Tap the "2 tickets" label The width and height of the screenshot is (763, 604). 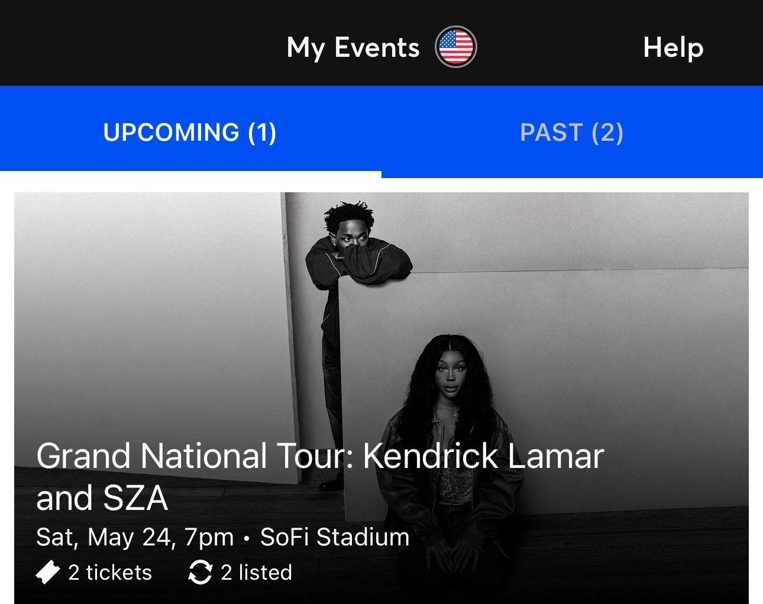pyautogui.click(x=110, y=573)
